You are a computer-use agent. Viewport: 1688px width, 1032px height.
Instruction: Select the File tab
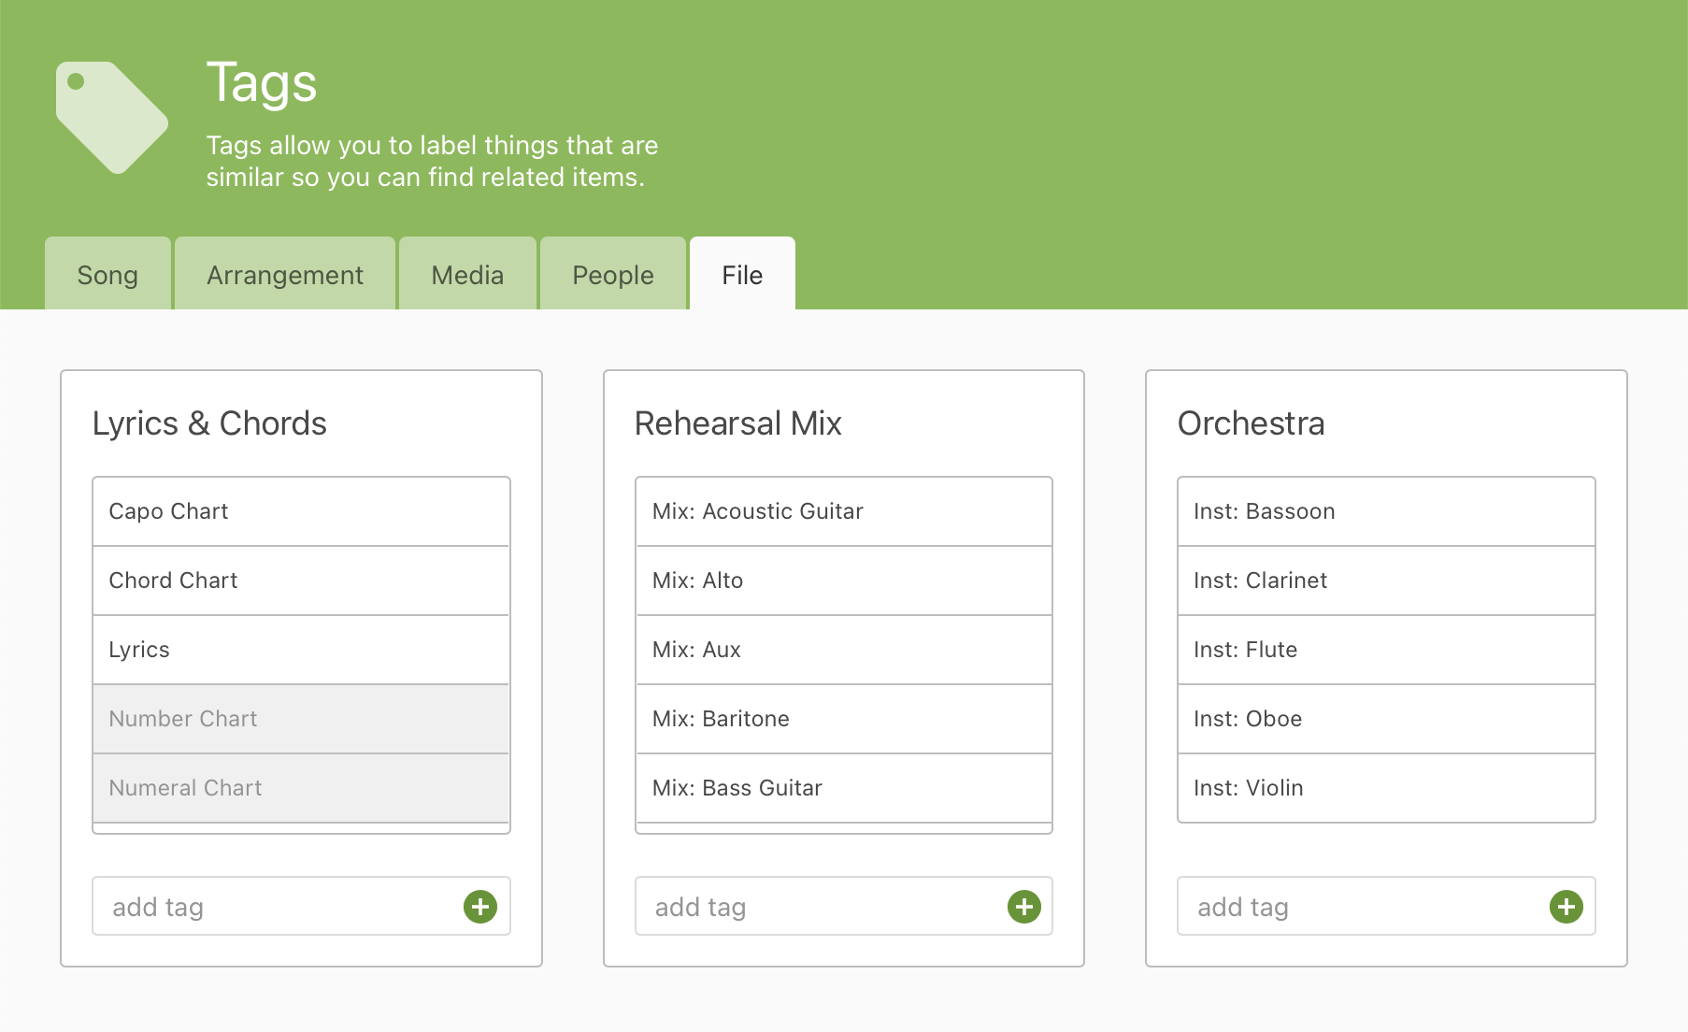pos(741,274)
